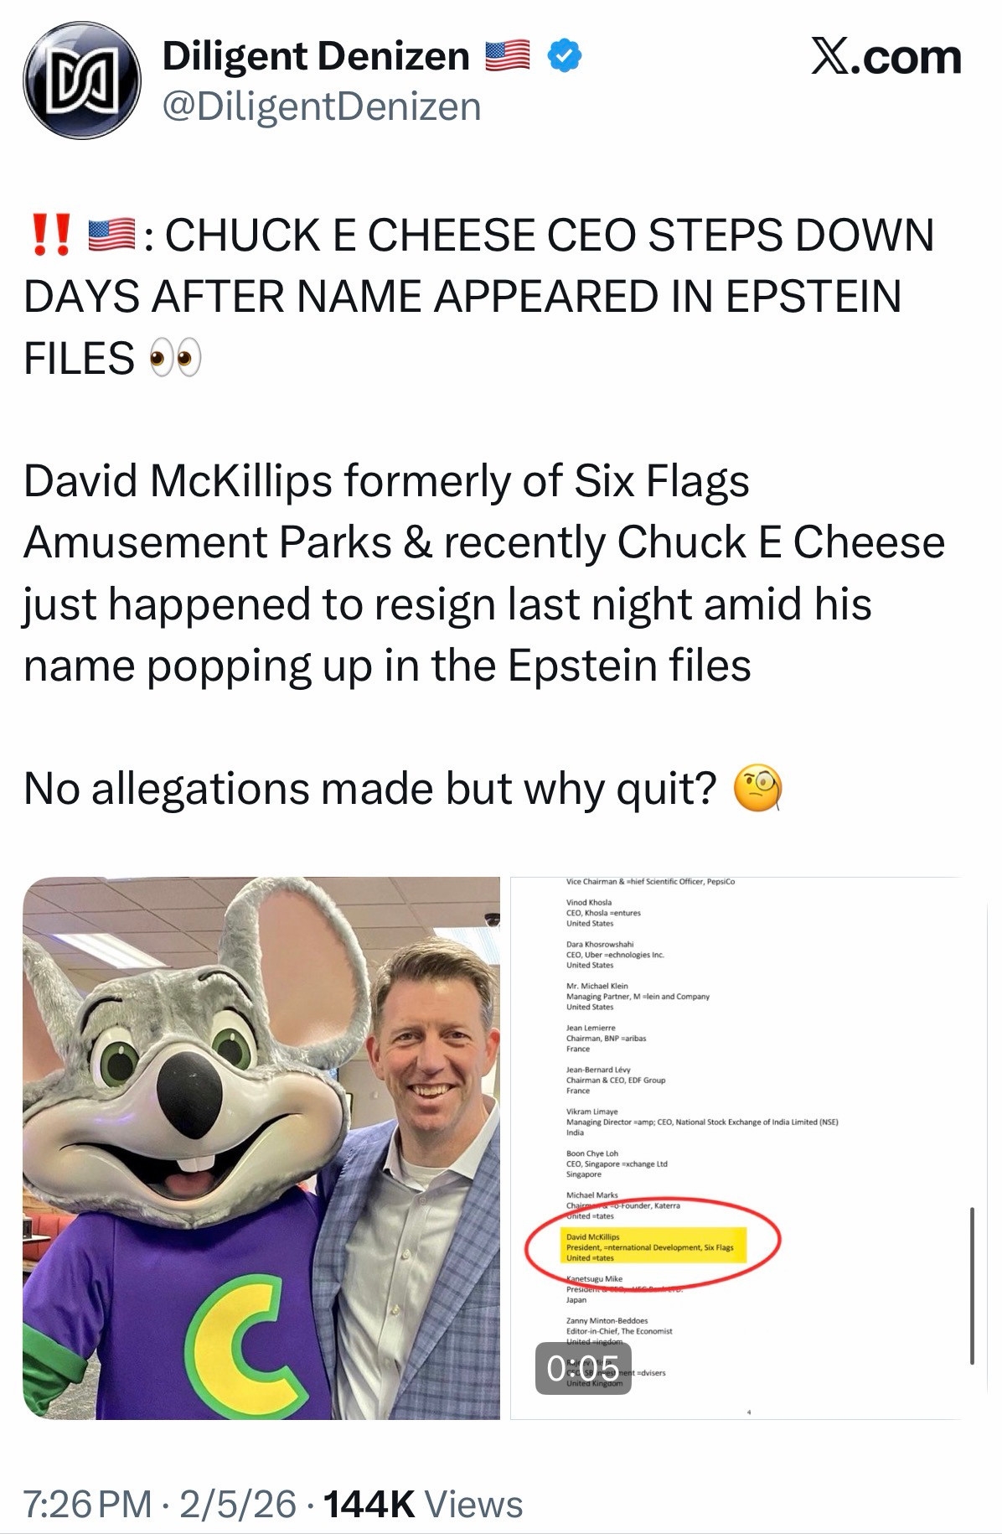Play the document list video
Image resolution: width=1002 pixels, height=1534 pixels.
coord(735,1148)
